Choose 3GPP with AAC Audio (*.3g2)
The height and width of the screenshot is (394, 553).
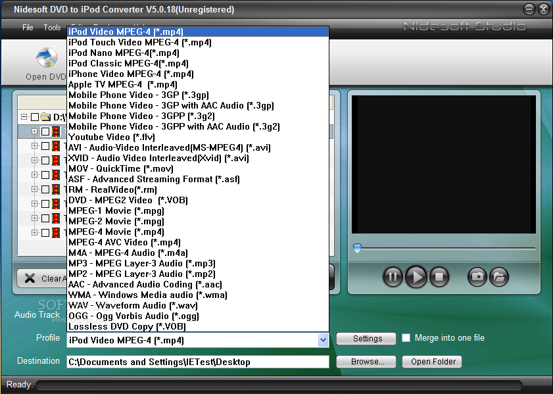click(198, 127)
